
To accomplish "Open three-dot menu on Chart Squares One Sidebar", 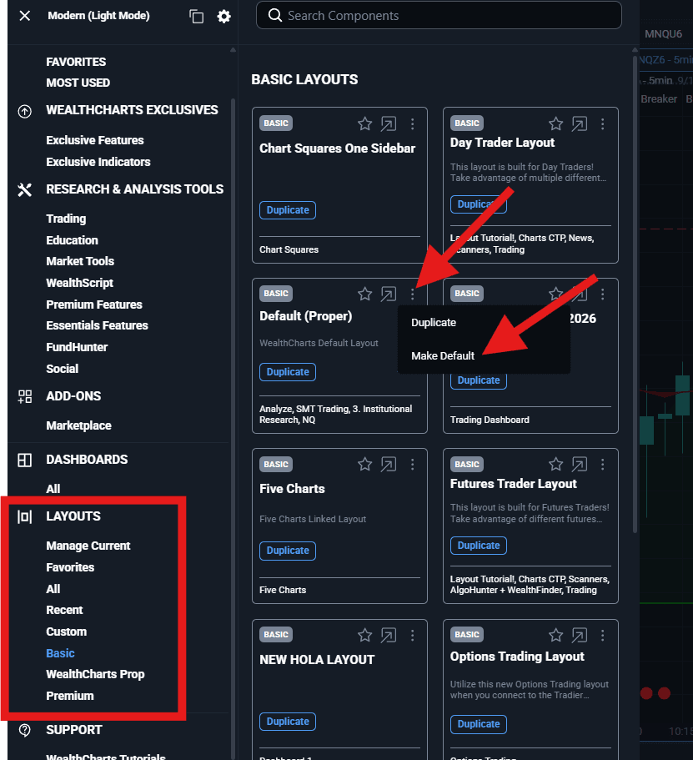I will (x=413, y=124).
